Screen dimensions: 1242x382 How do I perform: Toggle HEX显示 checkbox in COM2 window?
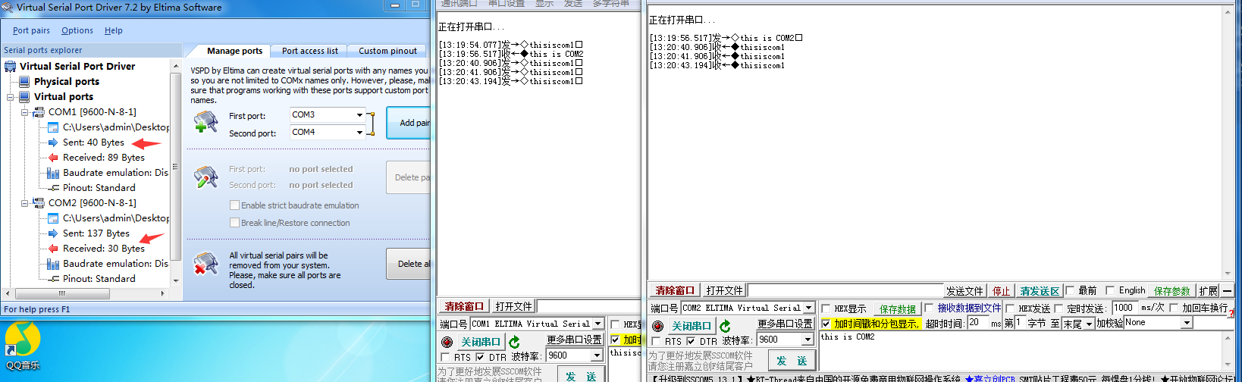coord(826,308)
